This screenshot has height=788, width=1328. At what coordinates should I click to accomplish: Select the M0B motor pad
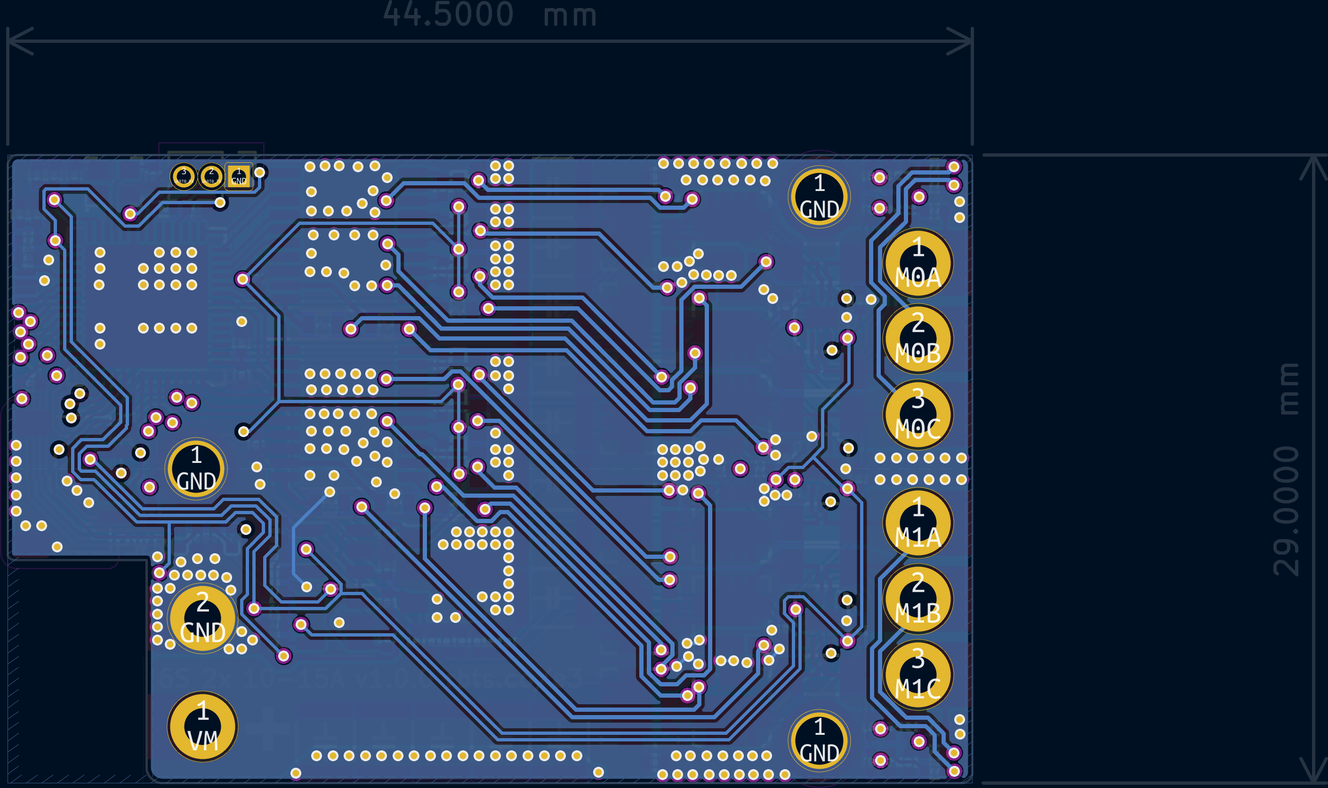click(x=918, y=339)
